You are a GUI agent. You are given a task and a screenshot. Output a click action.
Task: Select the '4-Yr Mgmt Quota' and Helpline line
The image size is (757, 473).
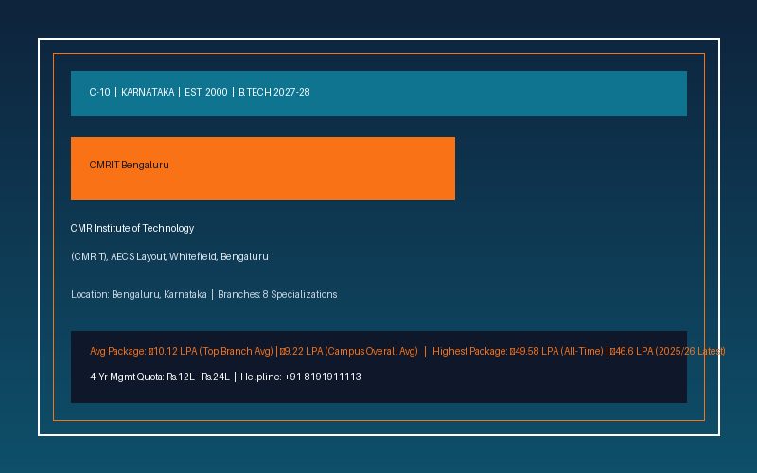coord(225,377)
